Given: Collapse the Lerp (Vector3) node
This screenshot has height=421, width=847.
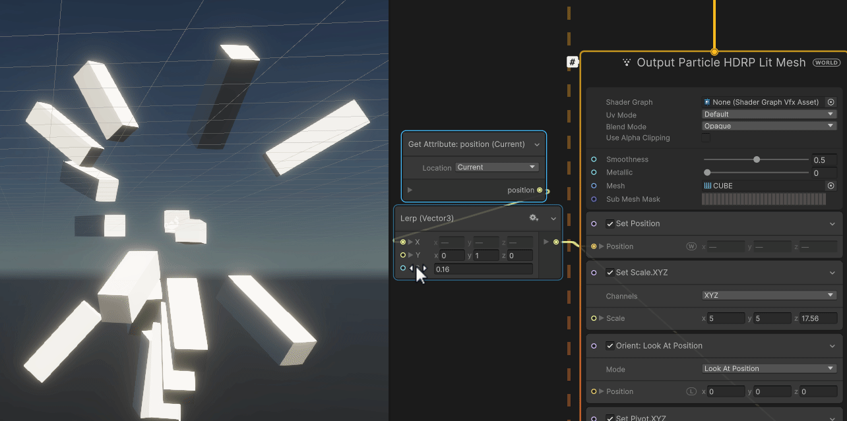Looking at the screenshot, I should pos(553,218).
